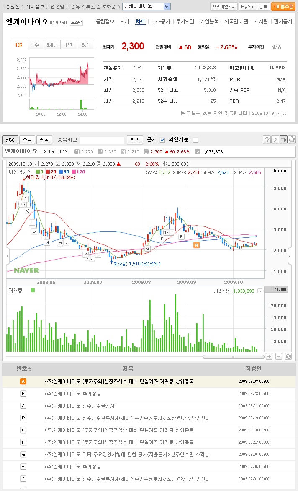Image resolution: width=298 pixels, height=491 pixels.
Task: Click the E badge in disclosure list
Action: click(23, 430)
